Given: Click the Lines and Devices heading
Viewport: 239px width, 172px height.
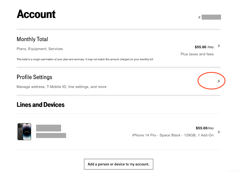Looking at the screenshot, I should tap(41, 105).
